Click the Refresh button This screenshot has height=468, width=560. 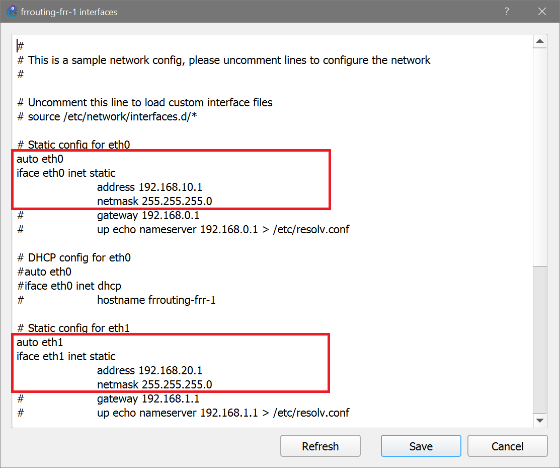tap(320, 446)
